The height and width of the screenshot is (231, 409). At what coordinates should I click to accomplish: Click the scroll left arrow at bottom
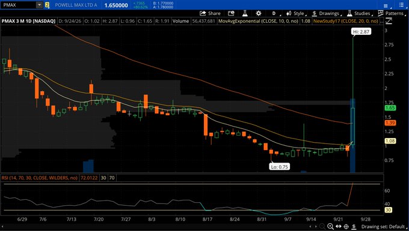310,227
